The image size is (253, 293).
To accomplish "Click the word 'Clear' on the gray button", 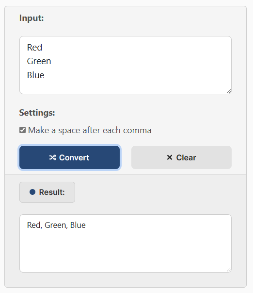I will pyautogui.click(x=186, y=157).
